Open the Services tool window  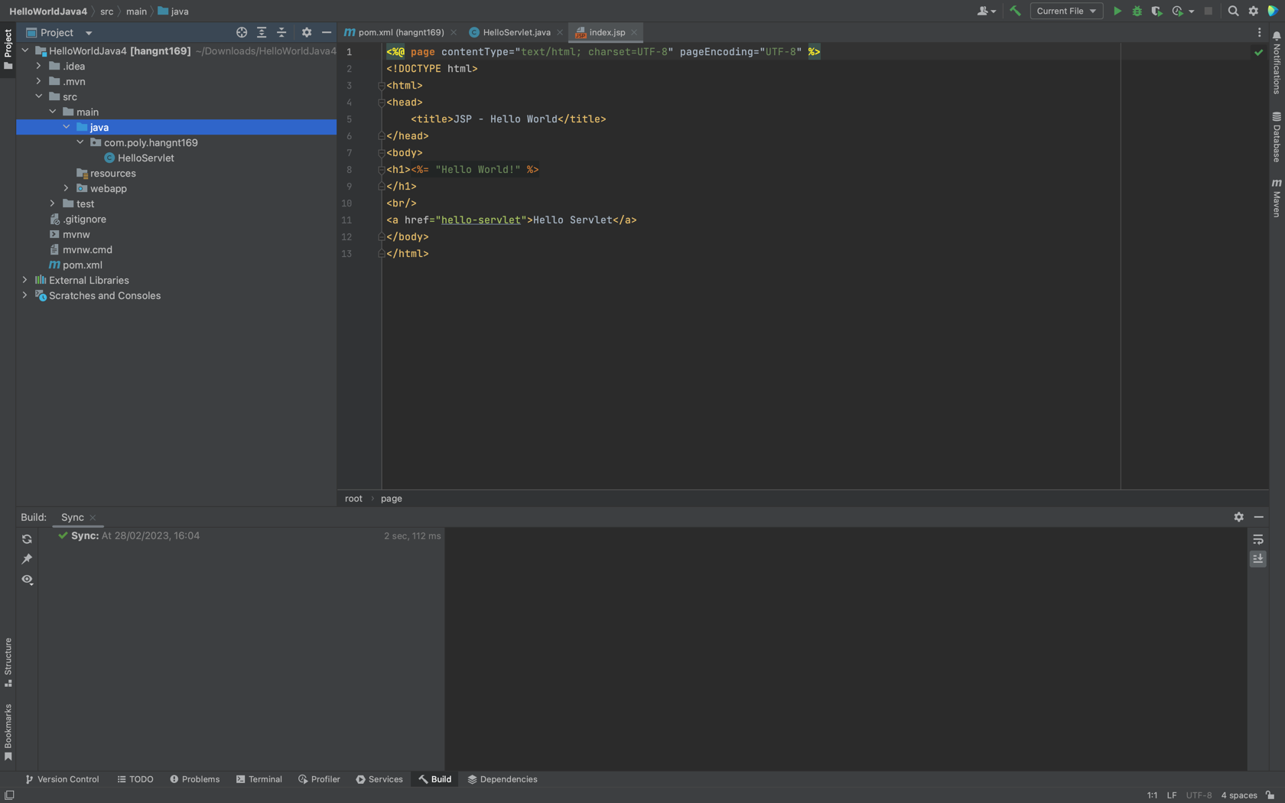(x=379, y=779)
